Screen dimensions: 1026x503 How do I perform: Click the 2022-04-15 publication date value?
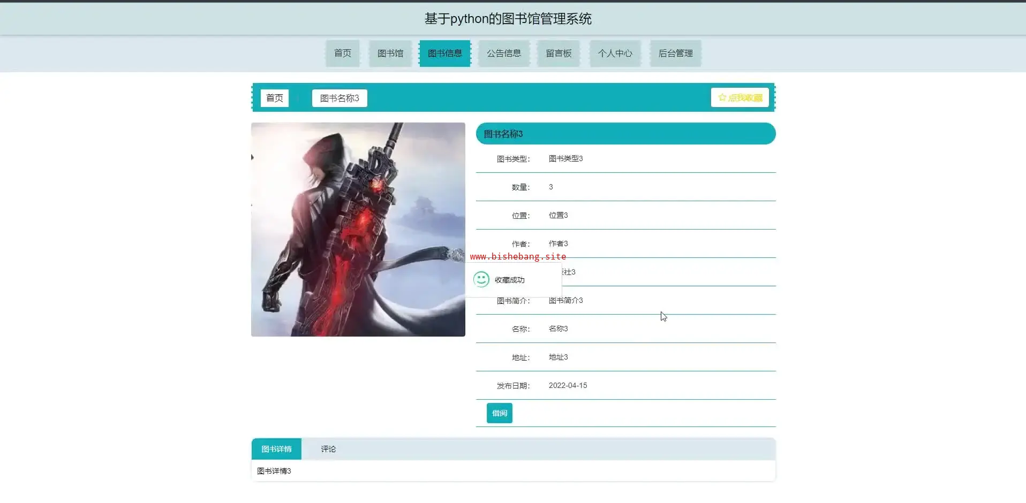click(568, 385)
